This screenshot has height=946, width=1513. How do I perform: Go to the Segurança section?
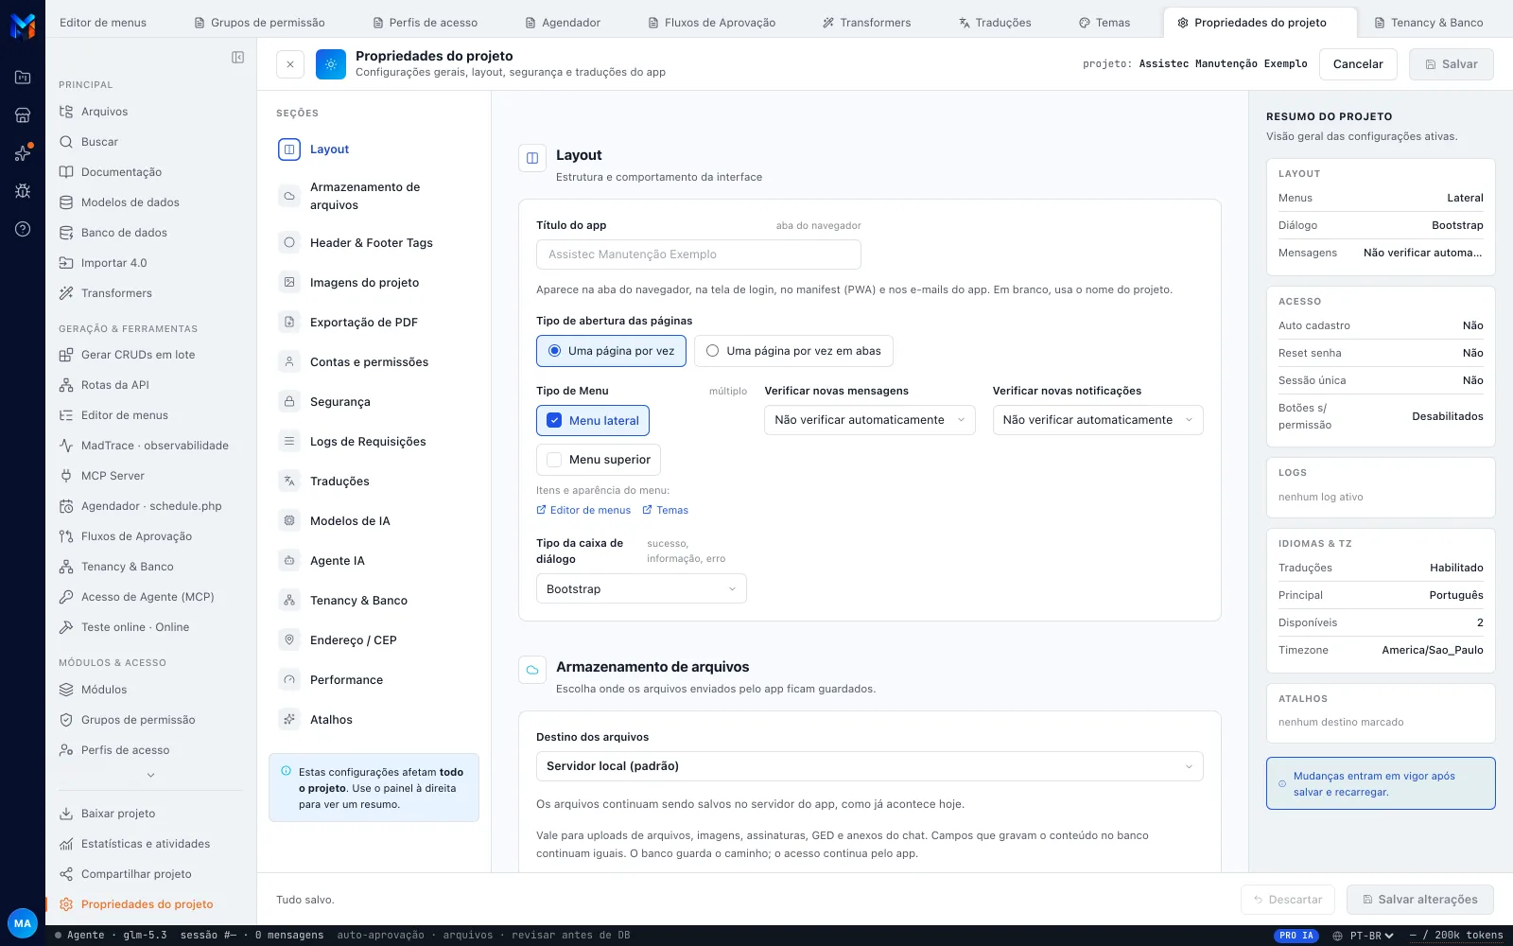(374, 402)
